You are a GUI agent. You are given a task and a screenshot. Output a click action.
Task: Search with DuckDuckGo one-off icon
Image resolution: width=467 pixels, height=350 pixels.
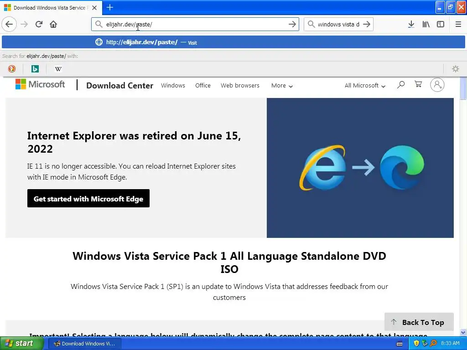pos(11,69)
